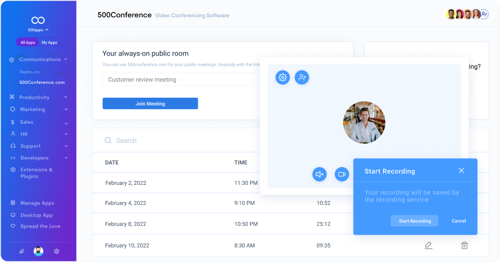Click the Communications globe icon
This screenshot has height=262, width=500.
tap(12, 60)
